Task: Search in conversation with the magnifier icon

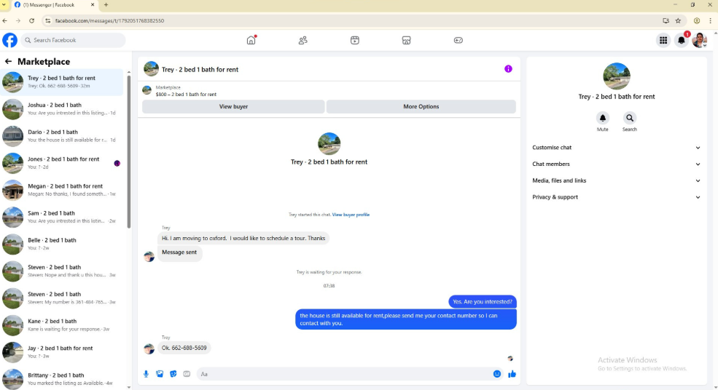Action: [630, 118]
